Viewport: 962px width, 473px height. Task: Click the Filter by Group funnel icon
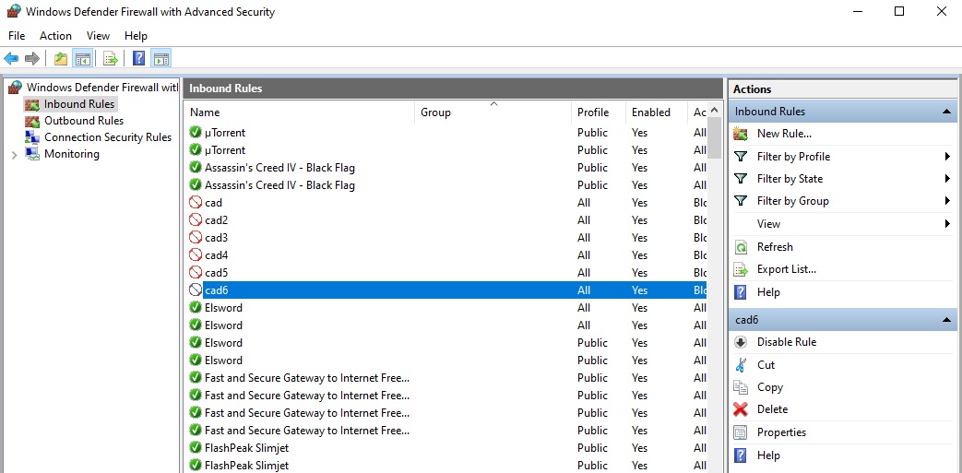pos(742,201)
